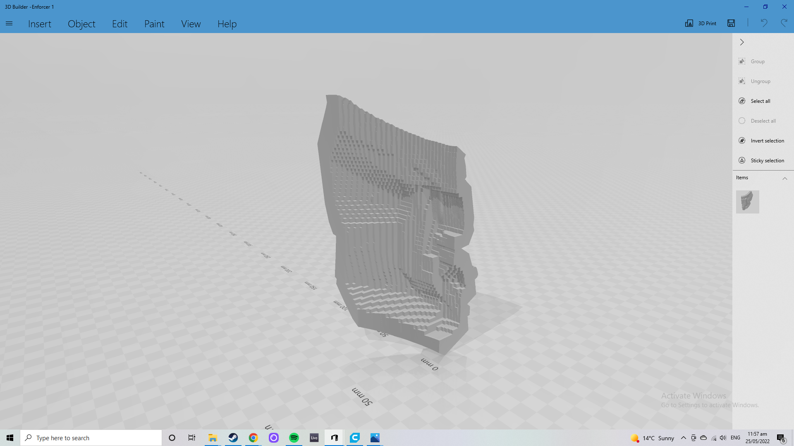794x446 pixels.
Task: Collapse the Items section
Action: [784, 178]
